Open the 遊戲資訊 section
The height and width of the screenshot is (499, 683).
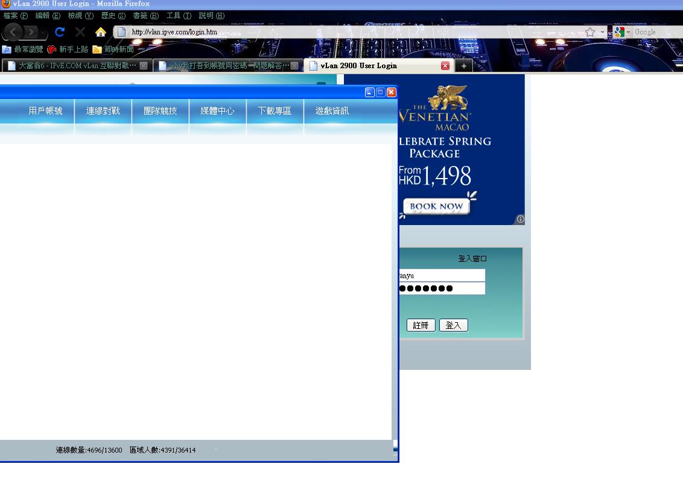click(332, 111)
